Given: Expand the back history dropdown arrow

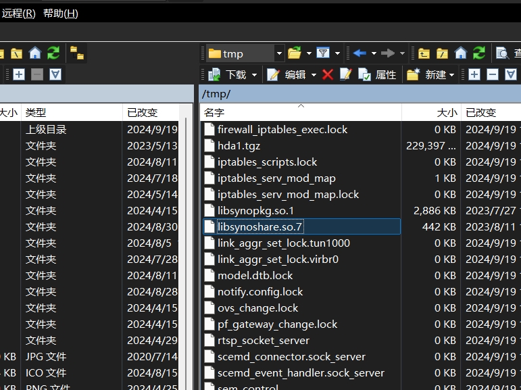Looking at the screenshot, I should [x=374, y=53].
